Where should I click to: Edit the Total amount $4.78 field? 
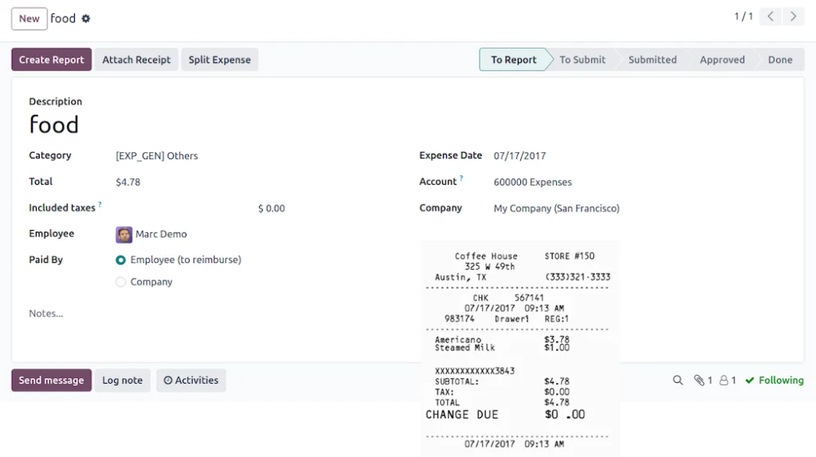point(128,182)
